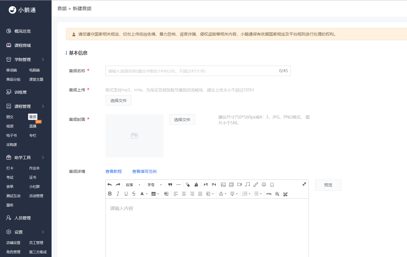Click 选择文件 under audio upload

coord(118,100)
